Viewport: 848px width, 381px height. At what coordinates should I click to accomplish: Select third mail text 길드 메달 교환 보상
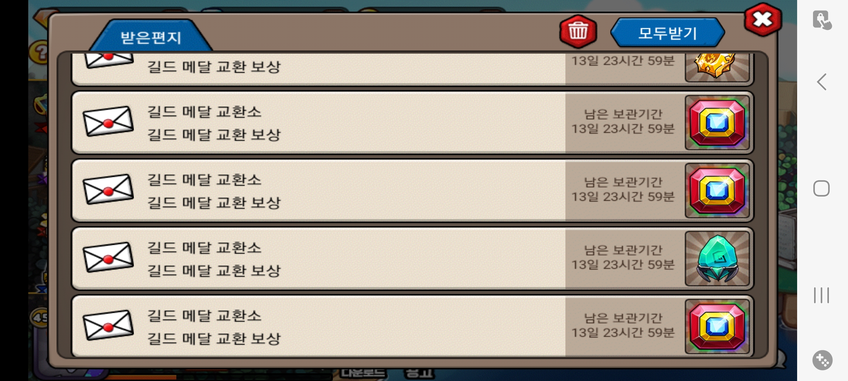pyautogui.click(x=214, y=202)
